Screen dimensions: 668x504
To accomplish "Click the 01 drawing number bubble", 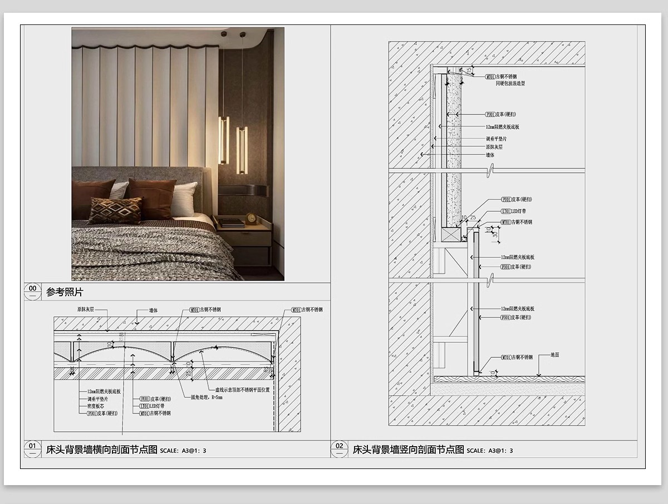I will (33, 448).
